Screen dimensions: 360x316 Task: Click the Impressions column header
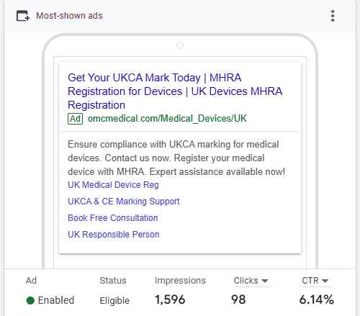point(180,281)
